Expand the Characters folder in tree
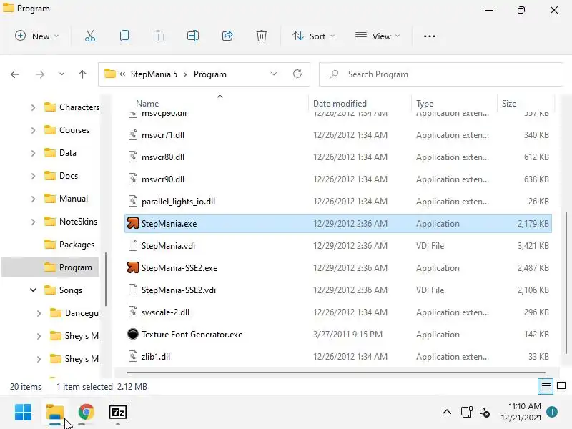572x429 pixels. tap(33, 107)
